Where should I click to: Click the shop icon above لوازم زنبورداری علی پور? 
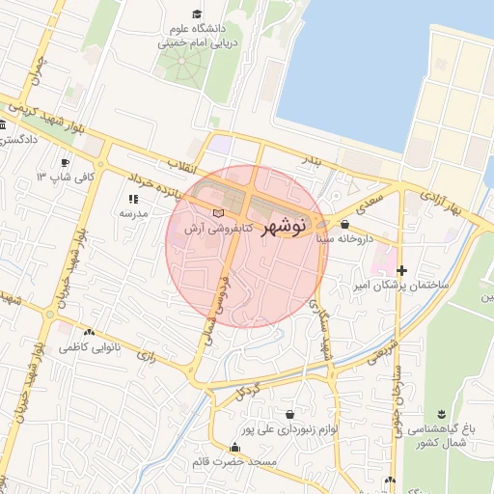(x=289, y=414)
